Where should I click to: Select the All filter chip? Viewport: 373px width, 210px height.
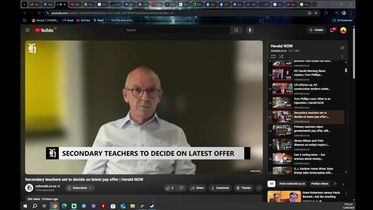point(272,184)
